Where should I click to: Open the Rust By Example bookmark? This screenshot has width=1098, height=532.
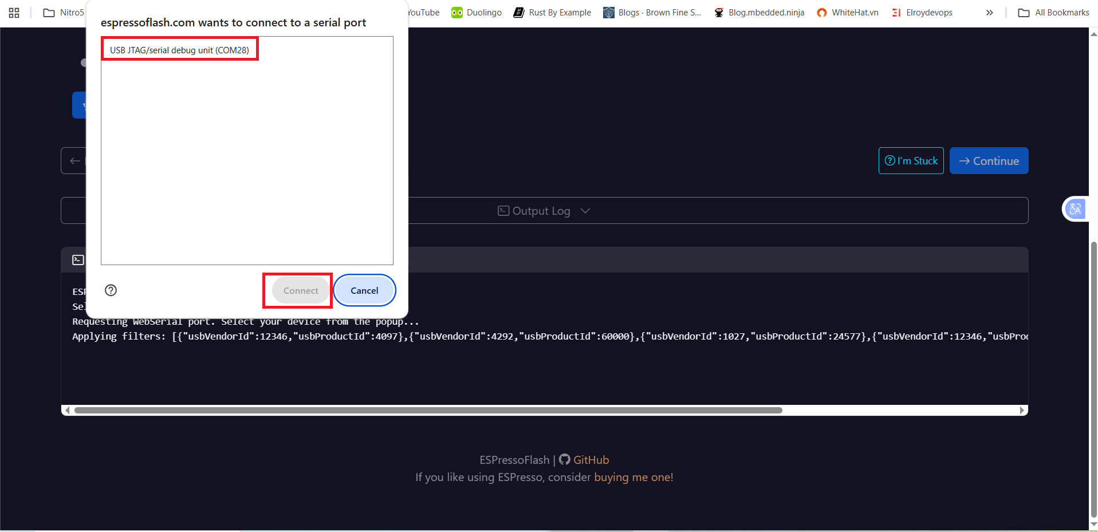(x=553, y=13)
